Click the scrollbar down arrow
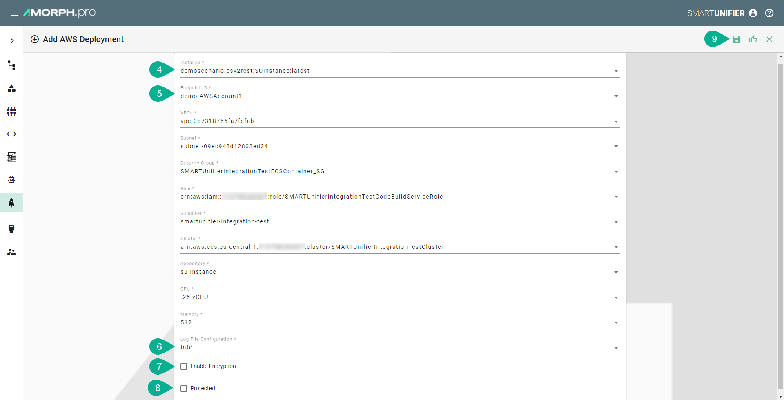Viewport: 784px width, 400px height. point(780,396)
